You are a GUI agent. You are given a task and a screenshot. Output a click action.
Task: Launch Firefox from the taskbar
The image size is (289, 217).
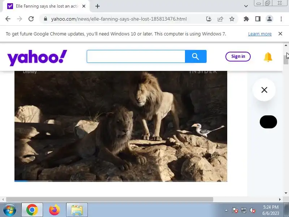[x=55, y=210]
